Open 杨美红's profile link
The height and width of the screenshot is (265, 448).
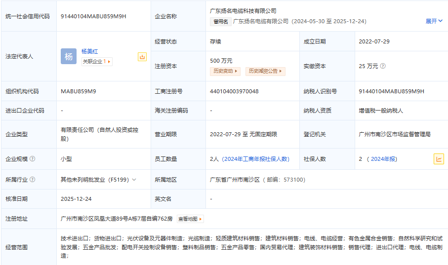(x=90, y=51)
